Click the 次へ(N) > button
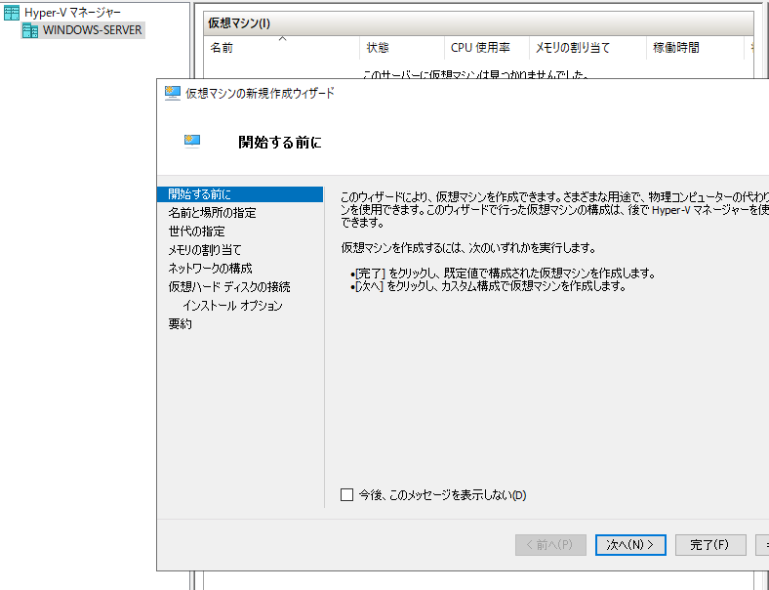Viewport: 769px width, 590px height. (630, 545)
